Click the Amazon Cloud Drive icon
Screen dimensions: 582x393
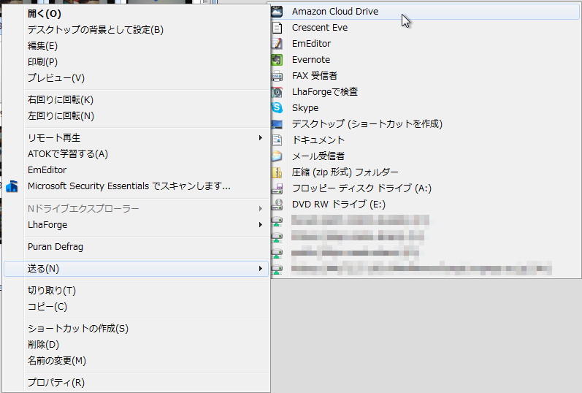277,12
